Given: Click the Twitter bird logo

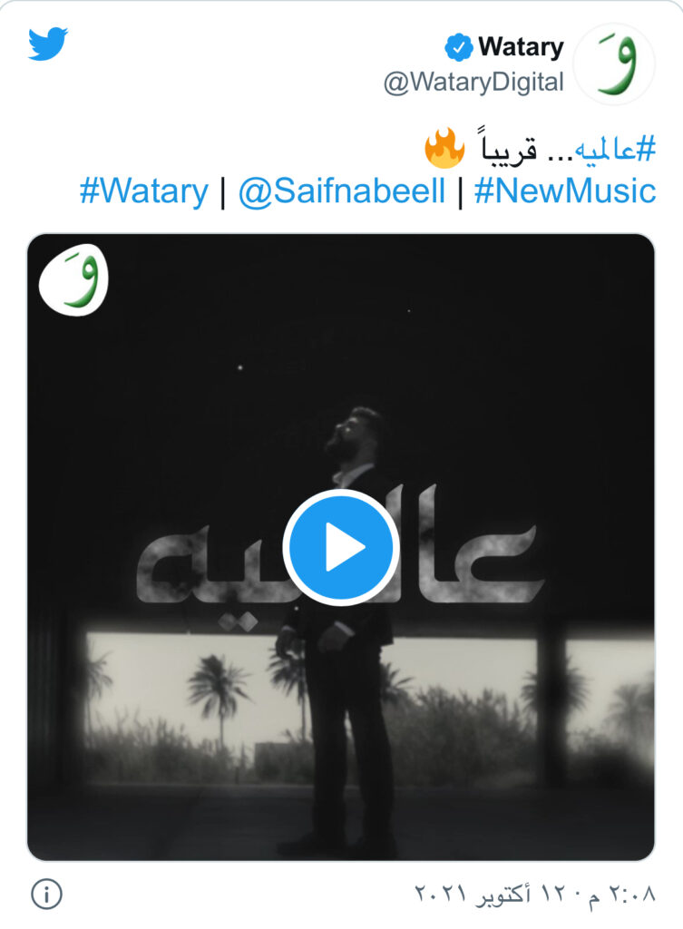Looking at the screenshot, I should [47, 44].
